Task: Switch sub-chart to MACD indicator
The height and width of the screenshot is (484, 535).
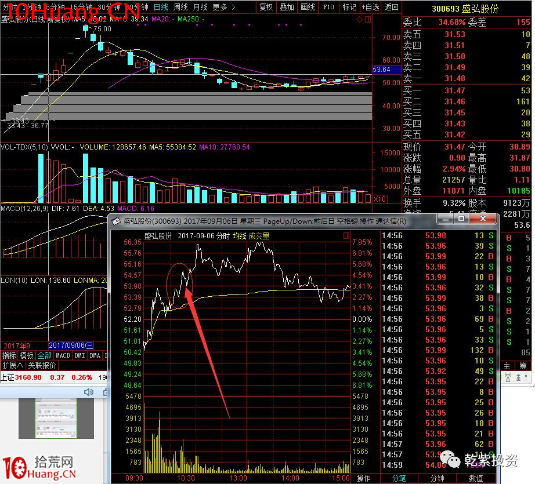Action: tap(63, 355)
